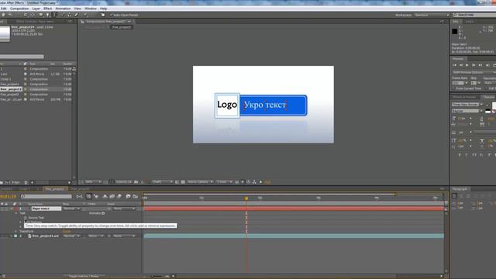Open Brainstorm from the timeline header

coord(128,196)
